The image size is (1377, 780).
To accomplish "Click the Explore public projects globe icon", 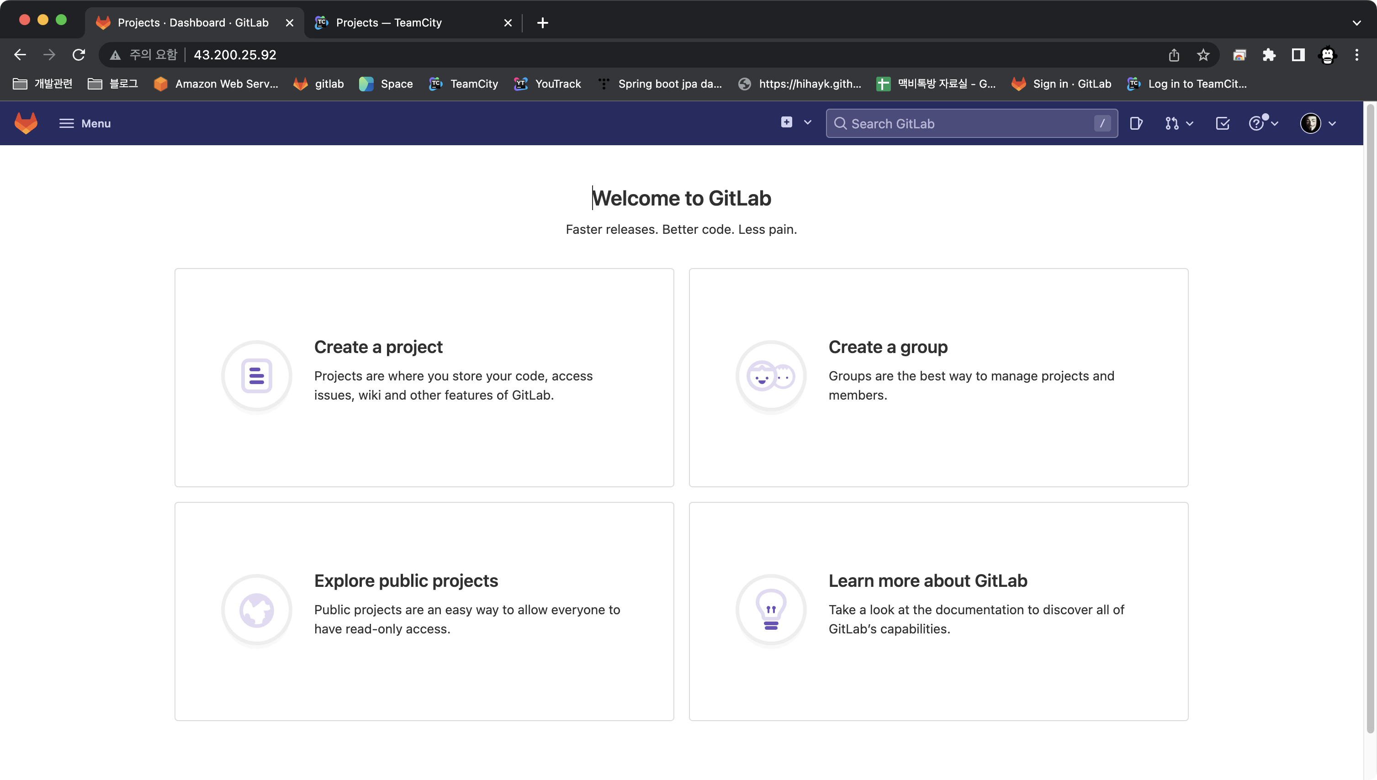I will 257,610.
